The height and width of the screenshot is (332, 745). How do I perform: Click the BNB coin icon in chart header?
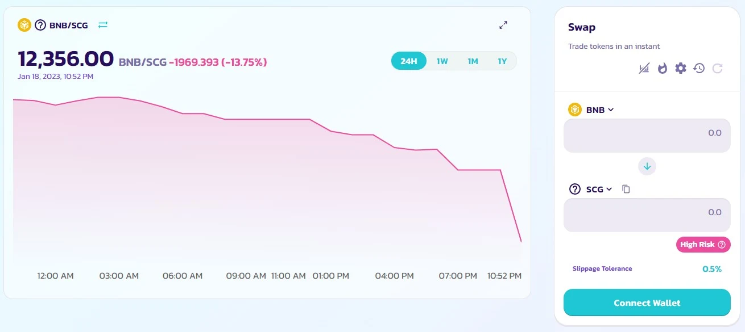point(24,25)
